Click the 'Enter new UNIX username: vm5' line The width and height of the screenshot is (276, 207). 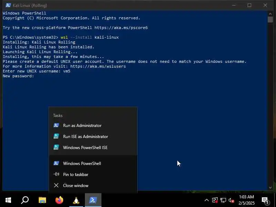(37, 71)
